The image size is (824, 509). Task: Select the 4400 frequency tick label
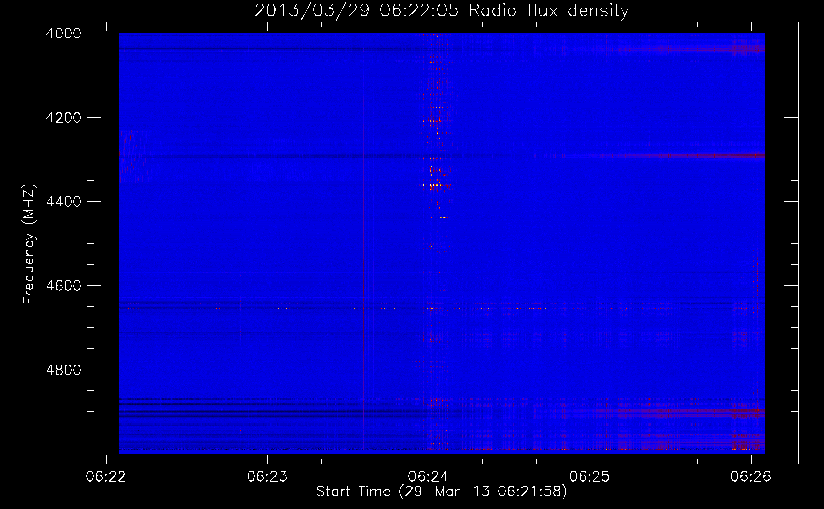click(x=64, y=202)
